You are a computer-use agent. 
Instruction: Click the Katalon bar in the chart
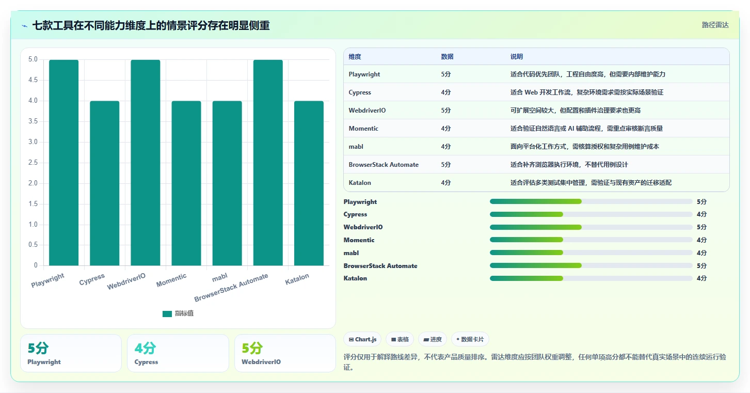(x=309, y=183)
